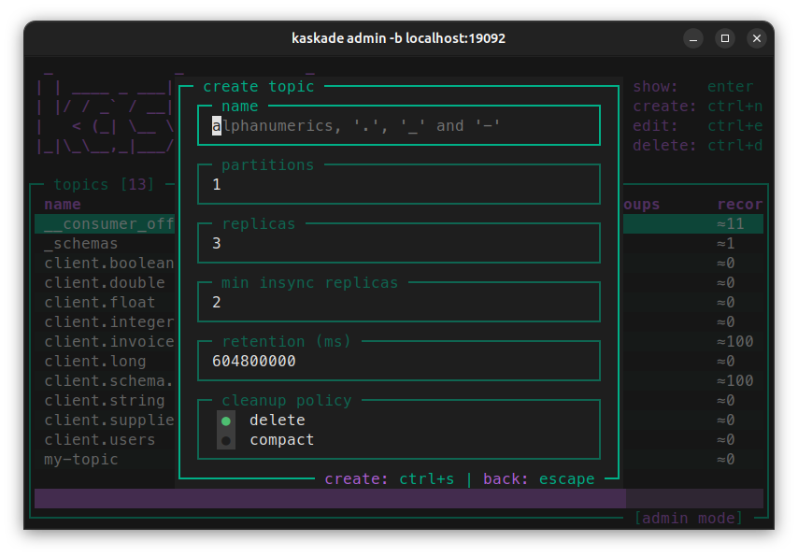
Task: Minimize the kaskade terminal window
Action: click(x=693, y=38)
